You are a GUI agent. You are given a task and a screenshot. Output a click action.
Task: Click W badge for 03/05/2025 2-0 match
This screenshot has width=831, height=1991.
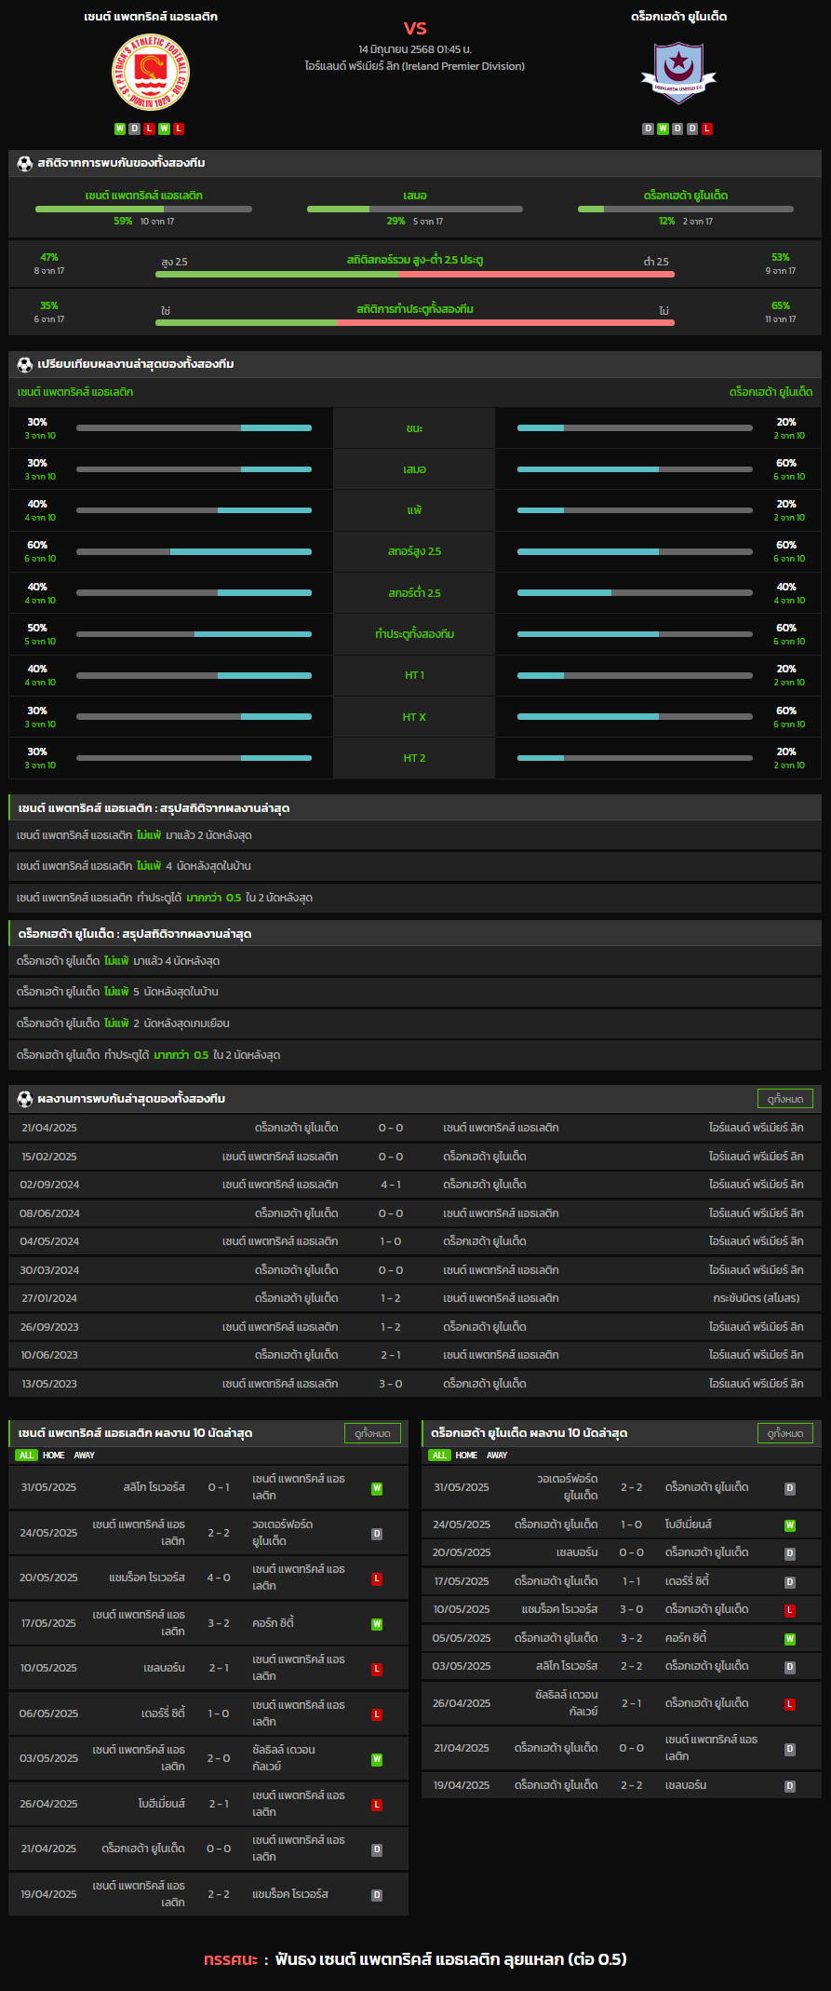(x=377, y=1759)
